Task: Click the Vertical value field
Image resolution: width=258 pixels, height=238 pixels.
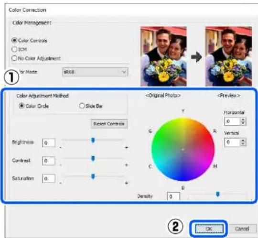Action: 232,142
